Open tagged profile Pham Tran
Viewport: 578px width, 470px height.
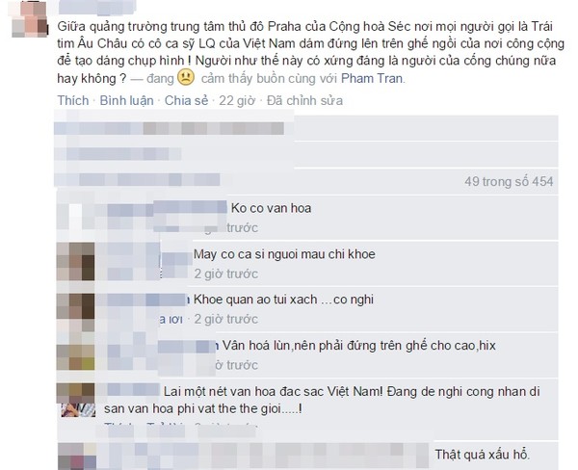point(372,78)
